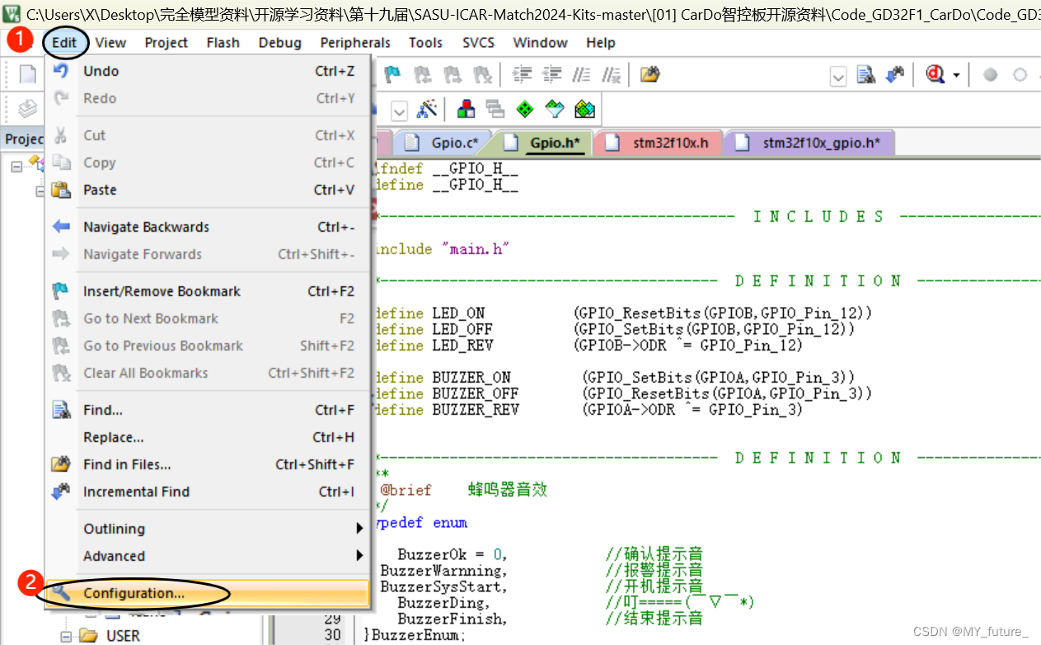Expand the Outlining submenu arrow
The image size is (1041, 645).
[359, 529]
